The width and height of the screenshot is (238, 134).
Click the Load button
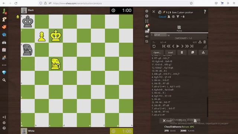pos(170,52)
